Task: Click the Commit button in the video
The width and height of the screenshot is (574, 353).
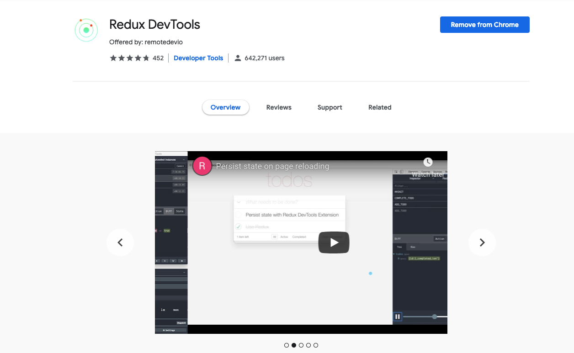Action: pyautogui.click(x=180, y=166)
